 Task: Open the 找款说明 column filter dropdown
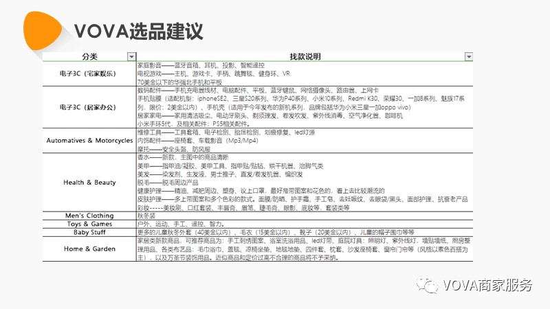click(x=469, y=57)
